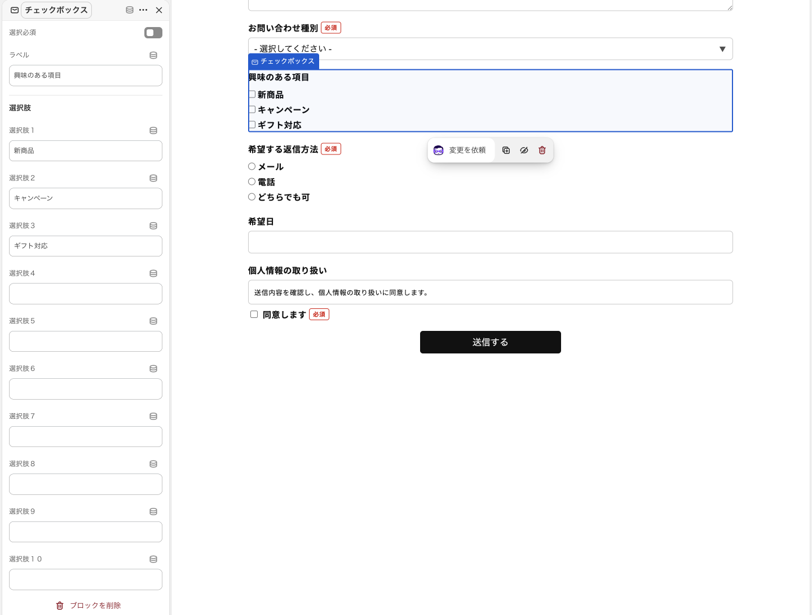
Task: Focus the empty 選択肢10 input field
Action: pyautogui.click(x=86, y=579)
